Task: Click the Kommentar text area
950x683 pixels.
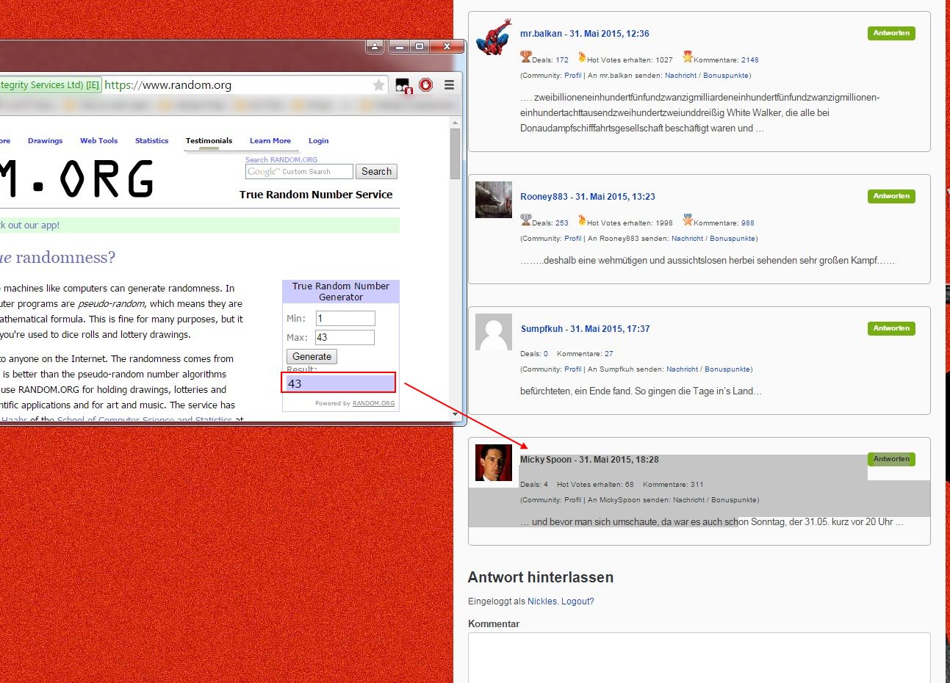Action: pos(699,657)
